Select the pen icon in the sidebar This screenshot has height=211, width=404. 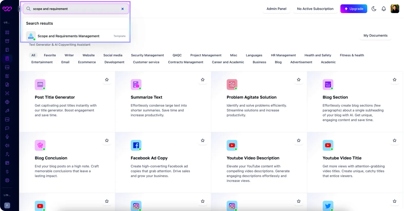click(7, 111)
